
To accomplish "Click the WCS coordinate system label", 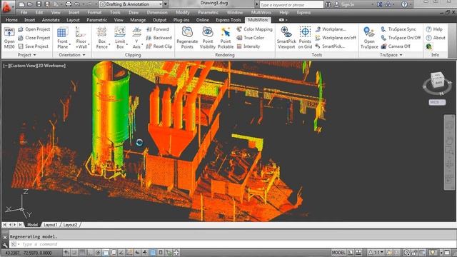I will [x=437, y=102].
